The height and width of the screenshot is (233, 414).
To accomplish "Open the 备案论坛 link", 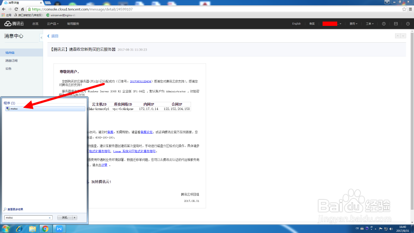I will pos(147,132).
